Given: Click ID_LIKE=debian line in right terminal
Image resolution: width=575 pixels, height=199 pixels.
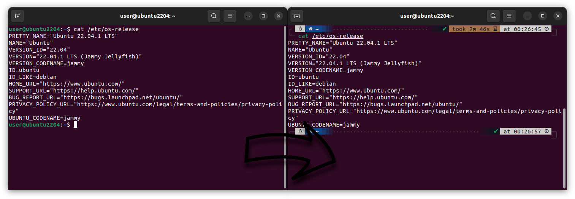Looking at the screenshot, I should click(312, 84).
